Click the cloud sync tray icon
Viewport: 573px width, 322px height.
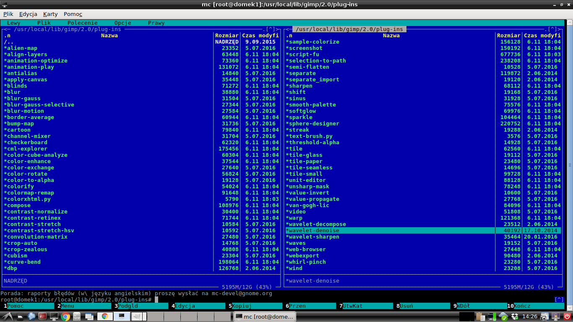click(x=503, y=317)
